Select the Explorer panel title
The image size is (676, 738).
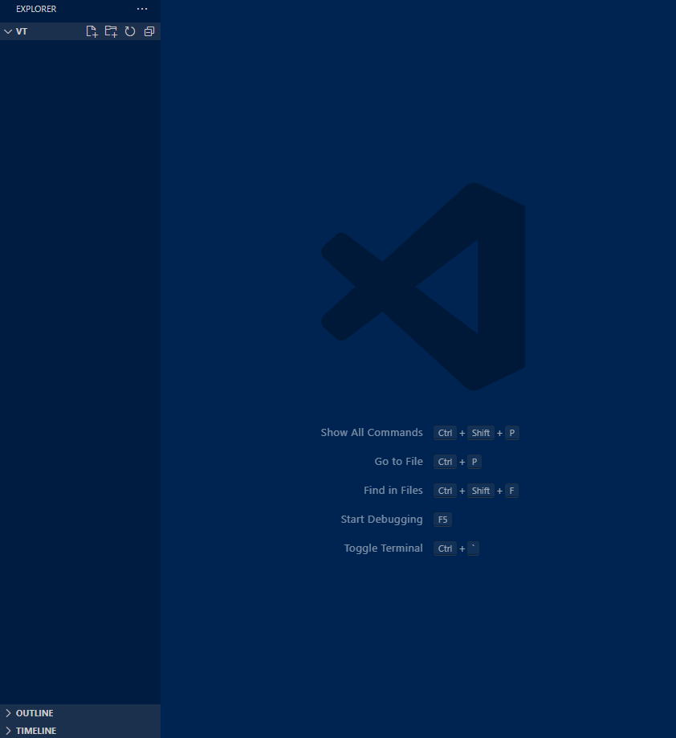tap(36, 9)
